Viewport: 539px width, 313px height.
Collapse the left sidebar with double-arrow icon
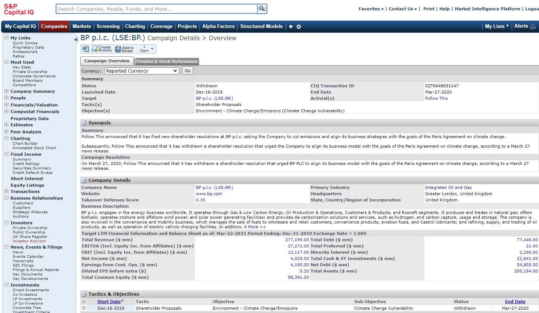click(x=76, y=39)
